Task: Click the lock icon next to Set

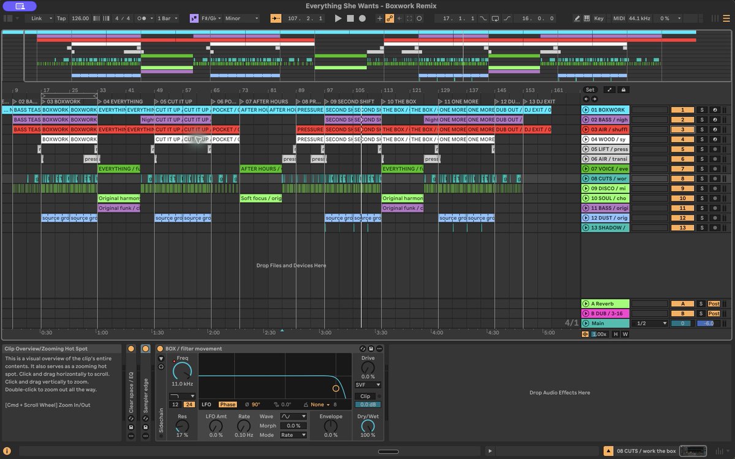Action: (624, 89)
